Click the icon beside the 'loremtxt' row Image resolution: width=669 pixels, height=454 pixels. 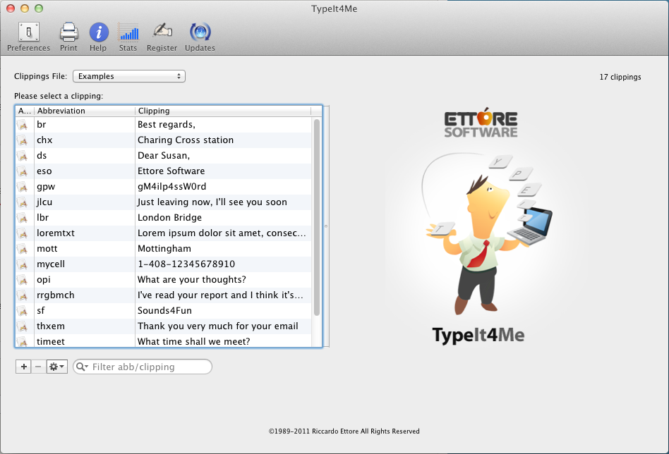pyautogui.click(x=22, y=233)
